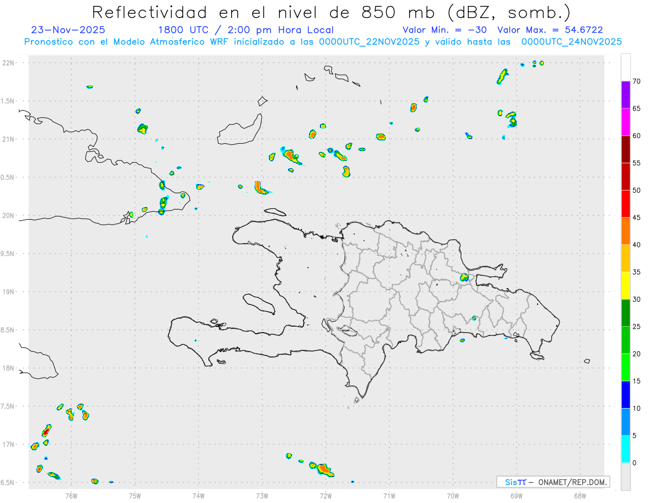Click the time label '1800 UTC / 2:00 pm Hora Local'
The image size is (651, 503).
246,30
